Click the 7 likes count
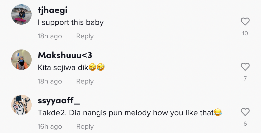 pyautogui.click(x=245, y=78)
